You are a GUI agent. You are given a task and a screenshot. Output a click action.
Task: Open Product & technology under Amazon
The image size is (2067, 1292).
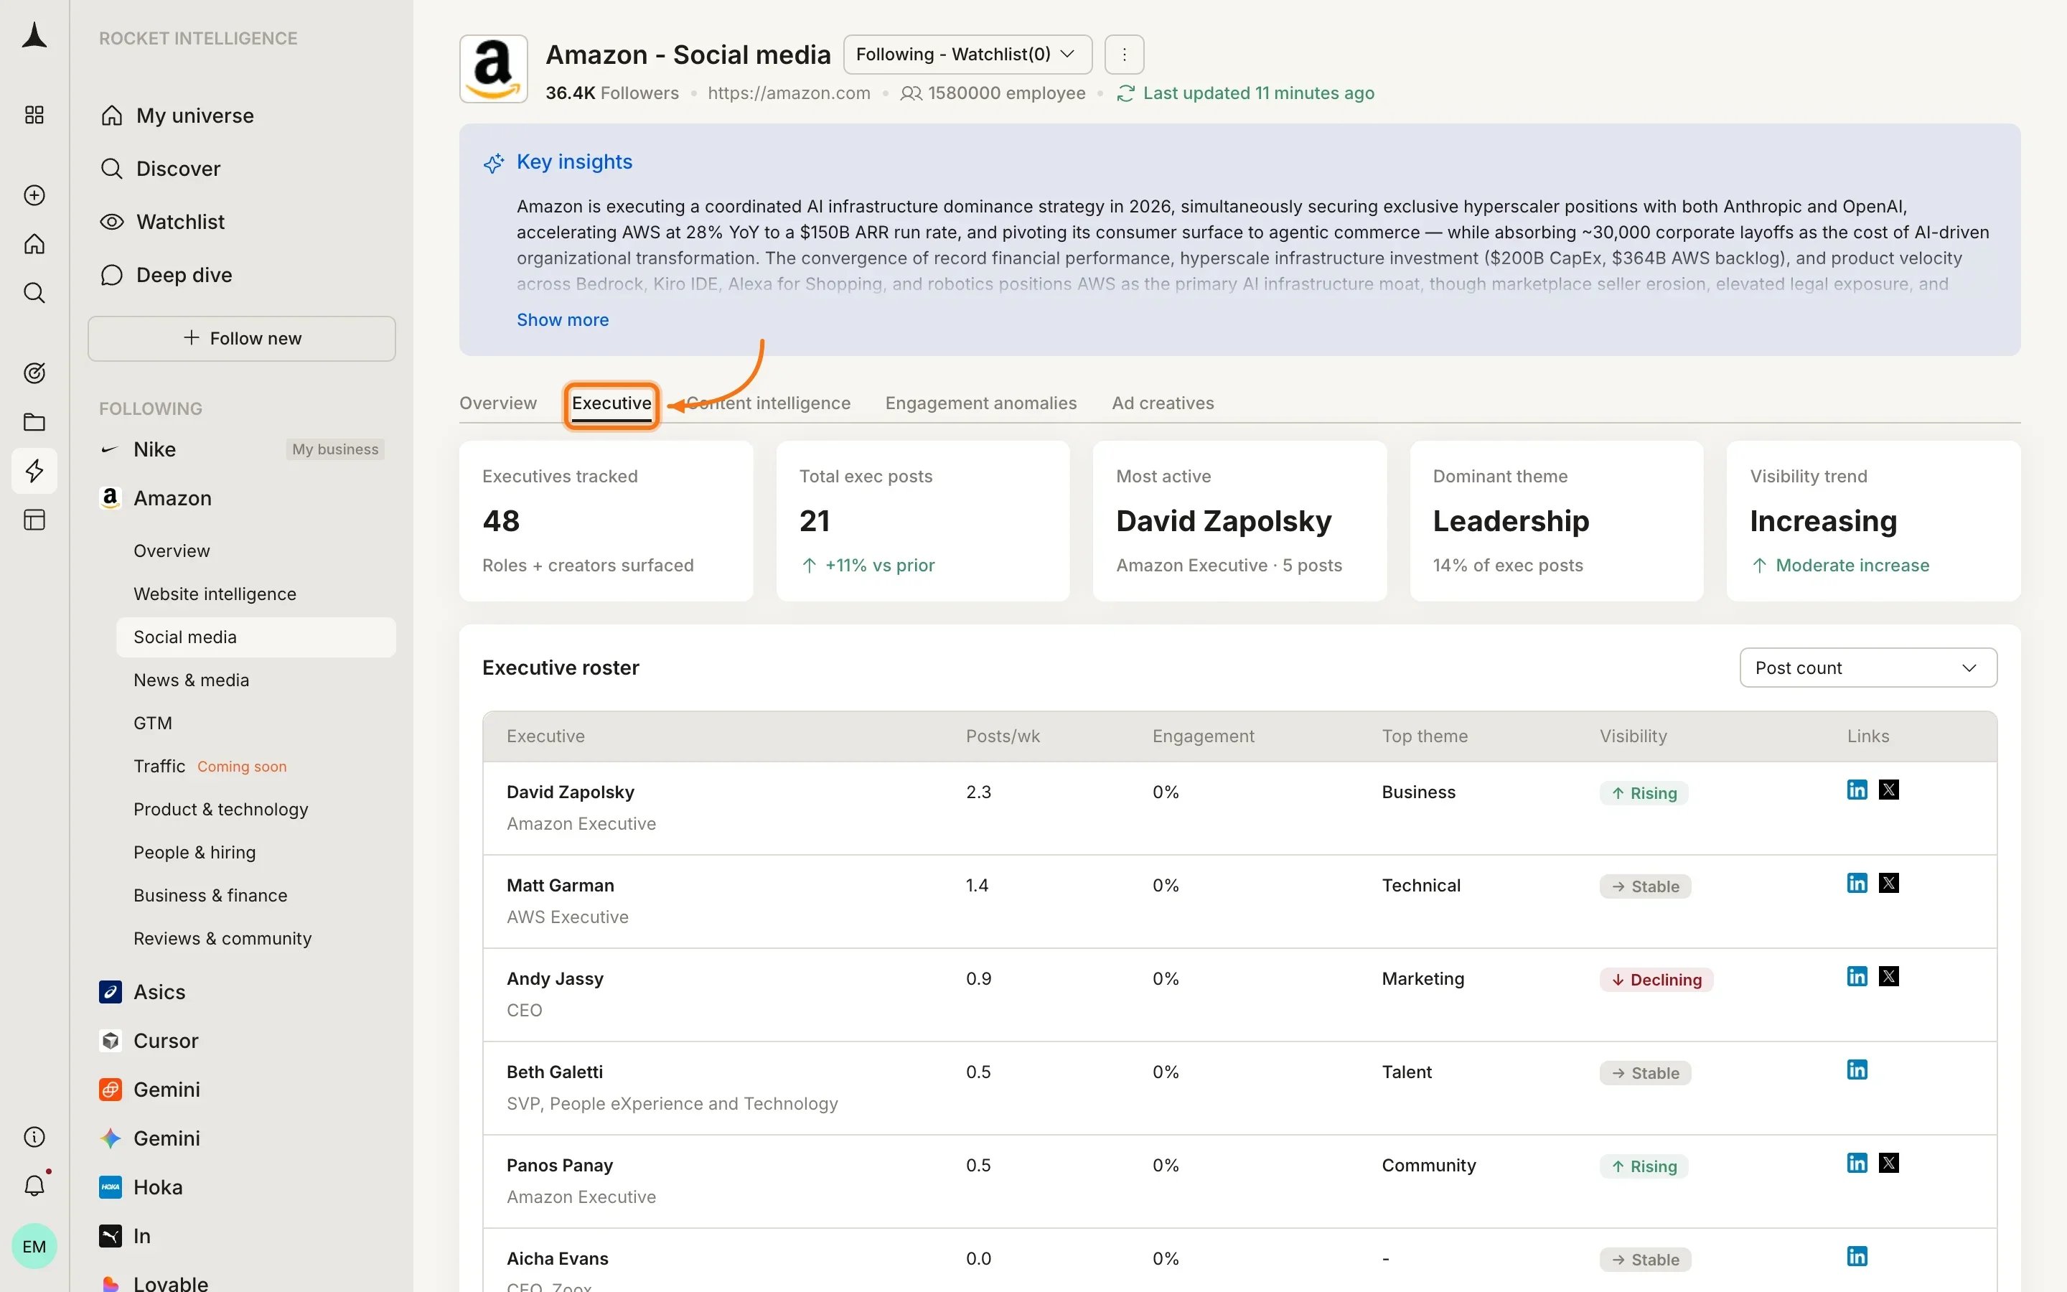pos(220,809)
